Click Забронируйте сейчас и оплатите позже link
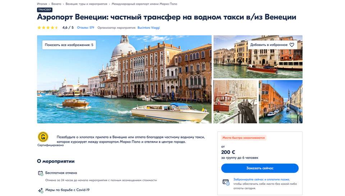The height and width of the screenshot is (196, 345). (x=261, y=179)
